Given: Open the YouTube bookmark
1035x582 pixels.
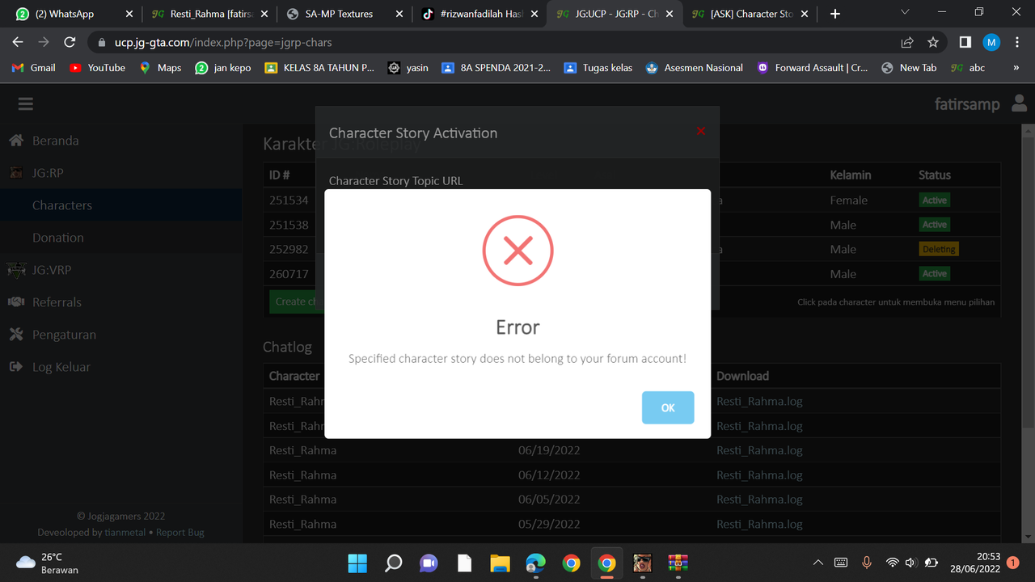Looking at the screenshot, I should click(x=97, y=68).
